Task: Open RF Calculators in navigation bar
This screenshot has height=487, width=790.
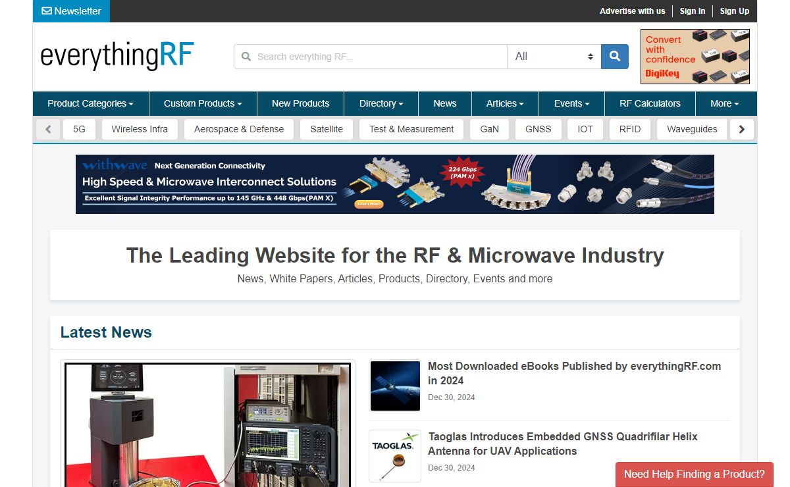Action: 650,103
